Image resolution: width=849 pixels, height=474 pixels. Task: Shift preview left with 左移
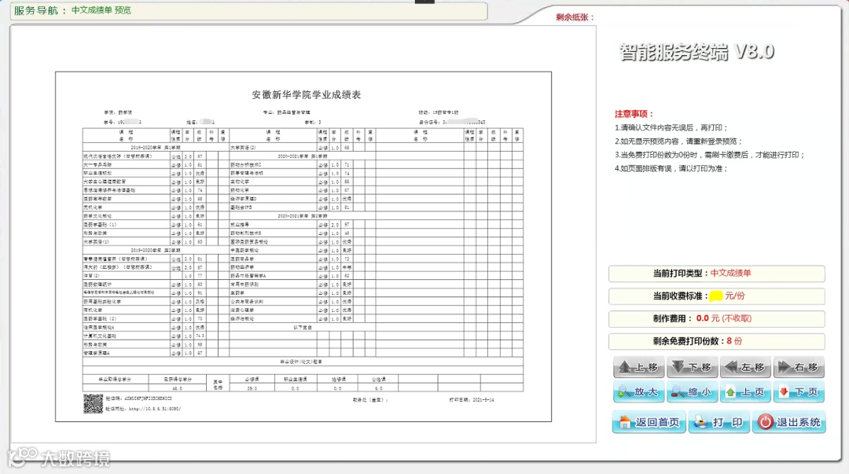(745, 367)
